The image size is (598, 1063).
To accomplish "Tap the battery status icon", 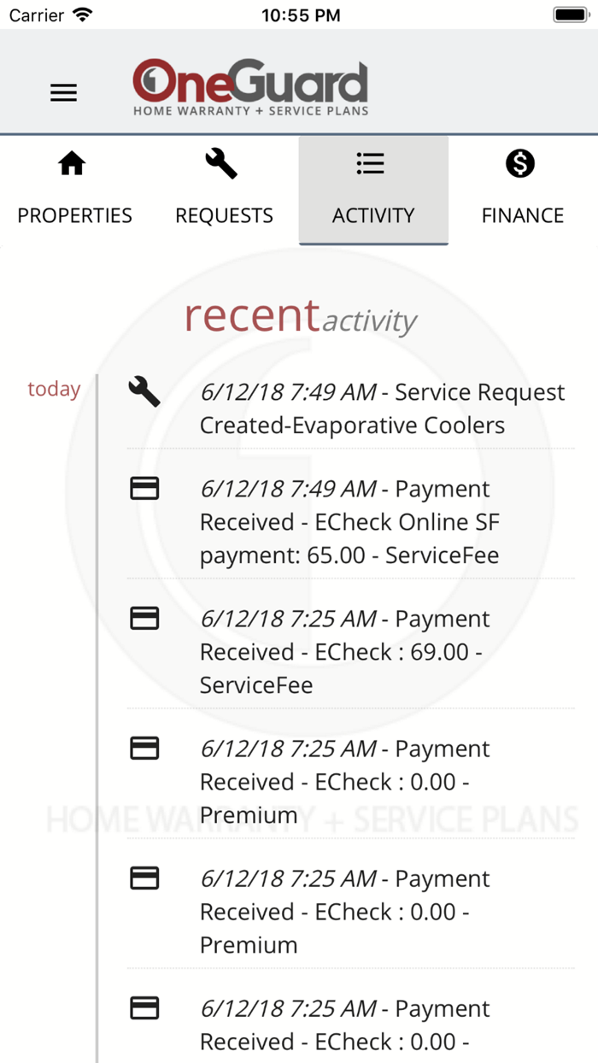I will 569,15.
